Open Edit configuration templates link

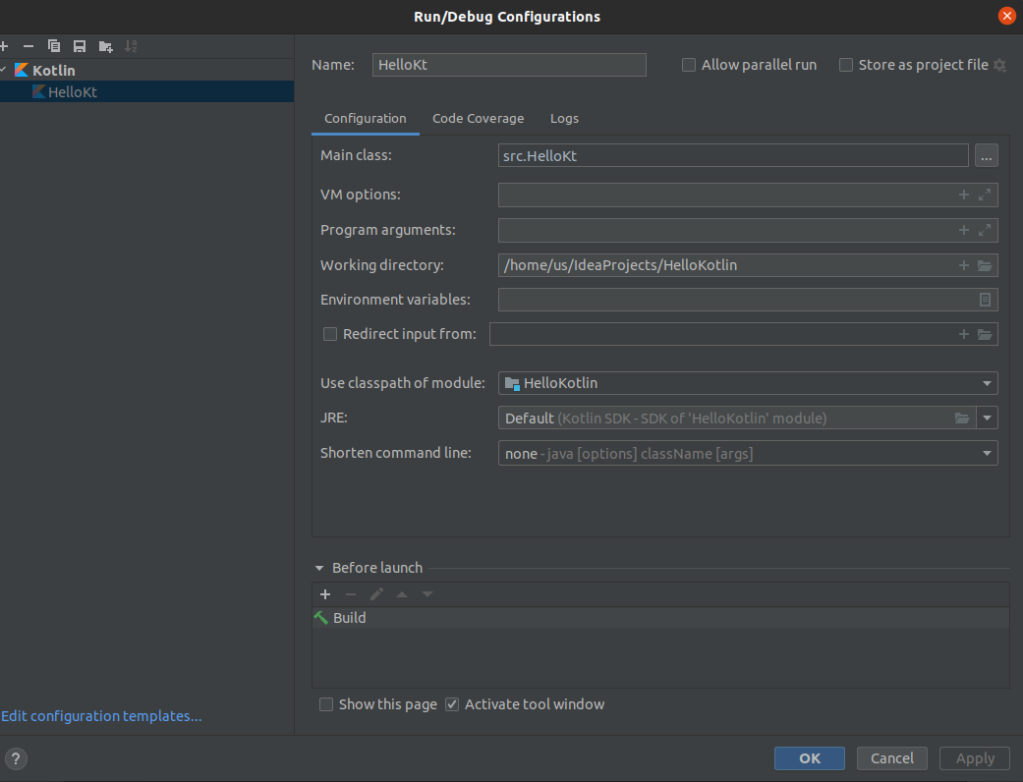click(x=102, y=716)
